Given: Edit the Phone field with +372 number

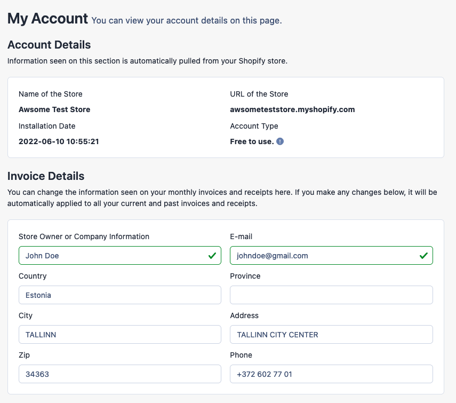Looking at the screenshot, I should point(331,374).
